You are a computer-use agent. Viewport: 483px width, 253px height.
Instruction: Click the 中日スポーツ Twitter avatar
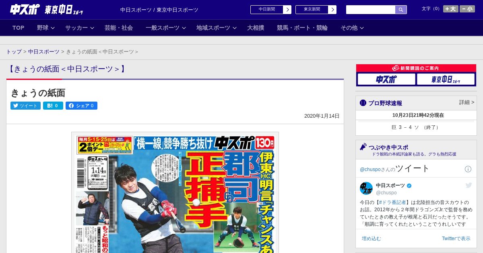[366, 188]
